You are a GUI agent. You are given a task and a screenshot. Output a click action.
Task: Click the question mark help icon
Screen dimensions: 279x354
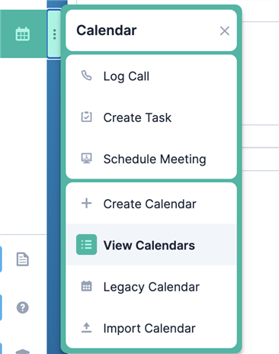point(23,307)
